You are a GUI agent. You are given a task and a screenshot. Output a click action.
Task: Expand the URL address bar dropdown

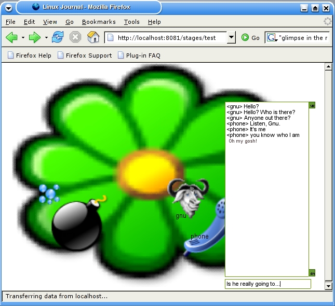[231, 38]
